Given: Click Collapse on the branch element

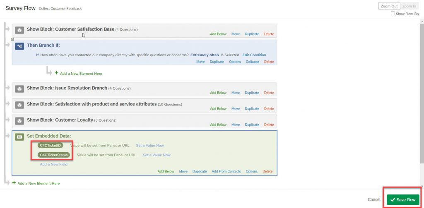Looking at the screenshot, I should coord(252,62).
